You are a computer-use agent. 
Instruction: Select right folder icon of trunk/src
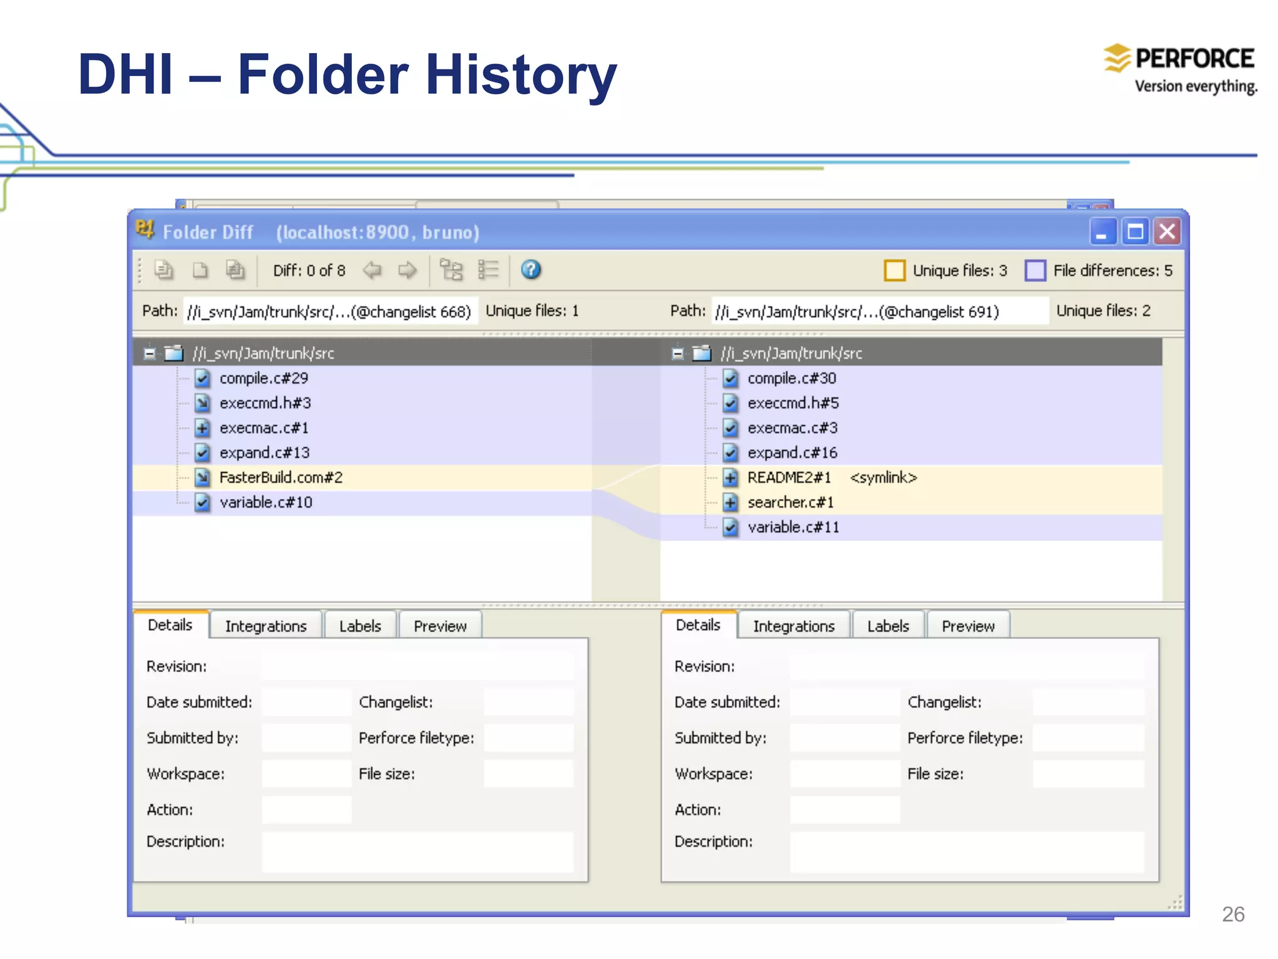(x=701, y=353)
